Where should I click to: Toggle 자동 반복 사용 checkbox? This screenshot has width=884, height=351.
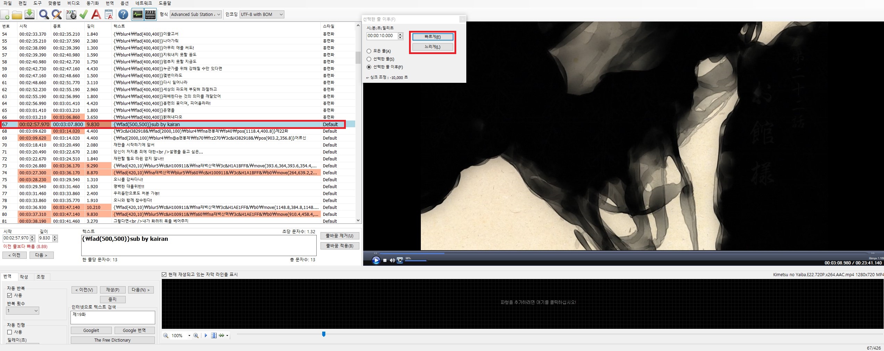click(x=10, y=295)
